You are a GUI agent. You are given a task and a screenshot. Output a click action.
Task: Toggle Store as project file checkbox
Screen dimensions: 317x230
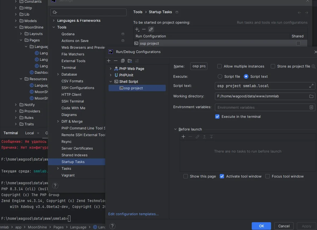(273, 66)
